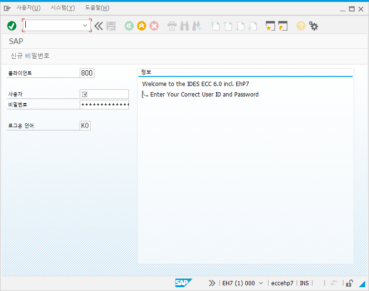Toggle the INS insert mode indicator
Image resolution: width=369 pixels, height=291 pixels.
(304, 283)
